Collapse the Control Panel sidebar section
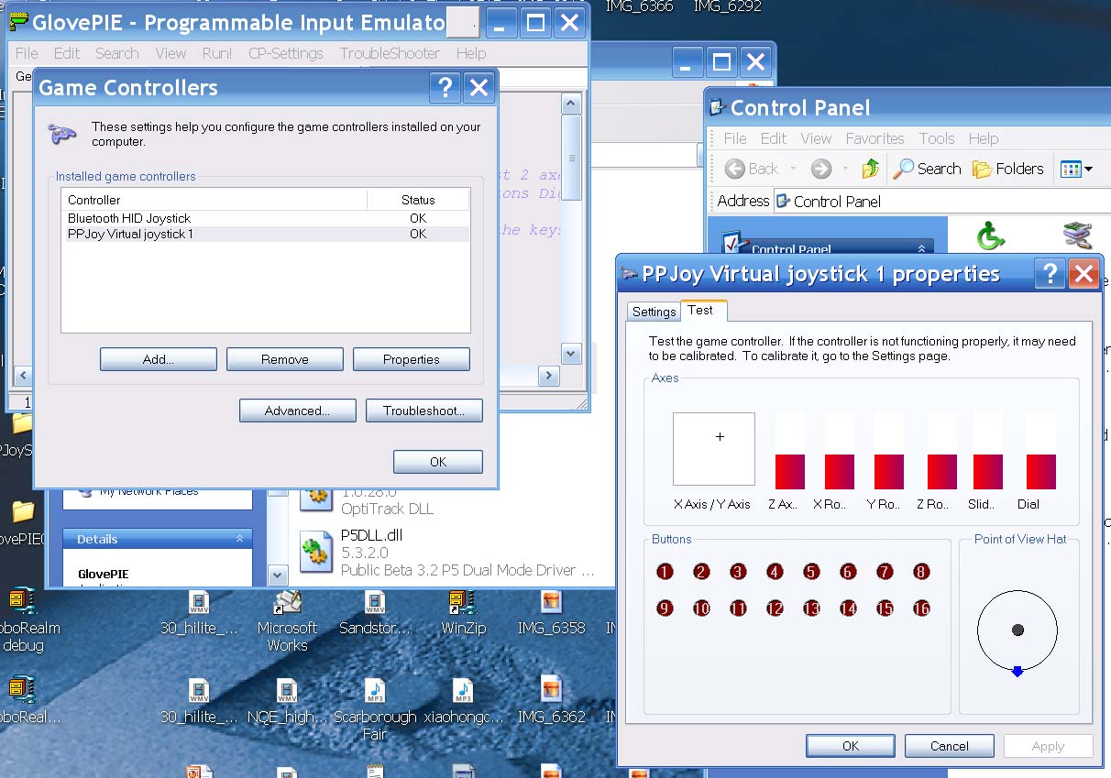The height and width of the screenshot is (778, 1111). [921, 249]
